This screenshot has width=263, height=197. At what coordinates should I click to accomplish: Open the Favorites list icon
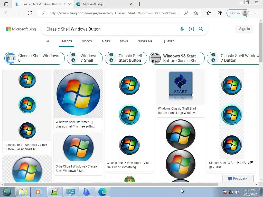point(209,13)
